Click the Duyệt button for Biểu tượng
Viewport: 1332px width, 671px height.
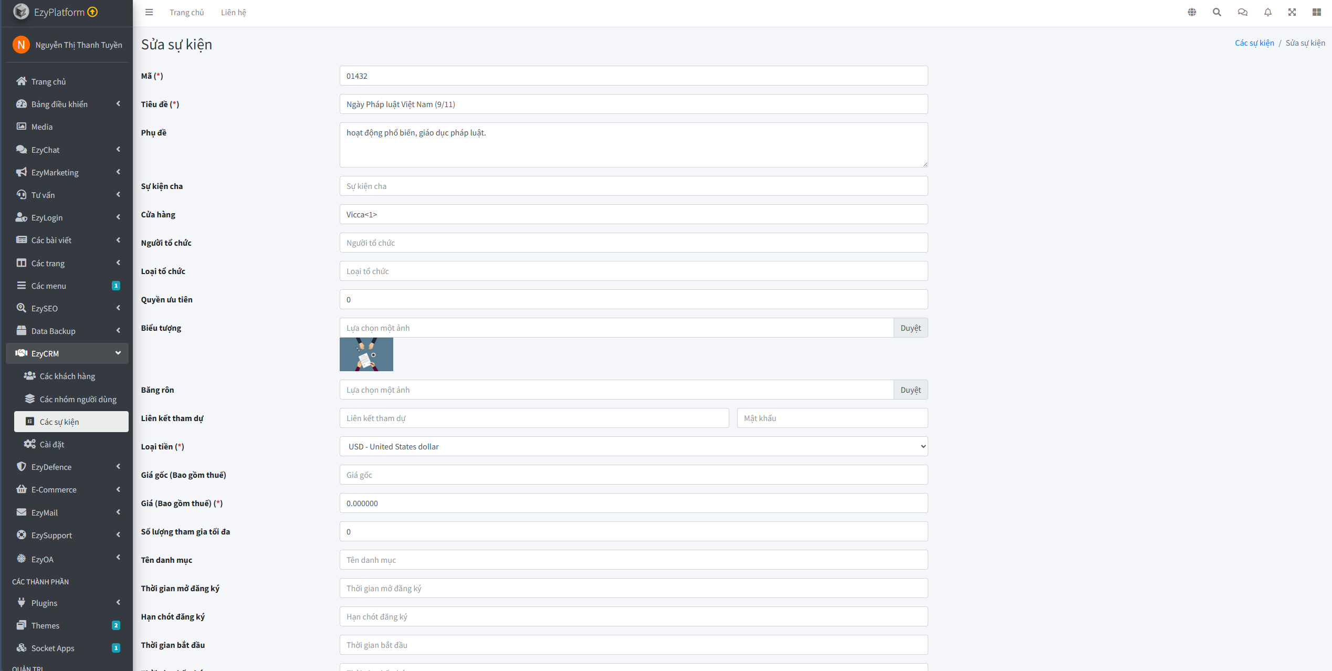910,328
